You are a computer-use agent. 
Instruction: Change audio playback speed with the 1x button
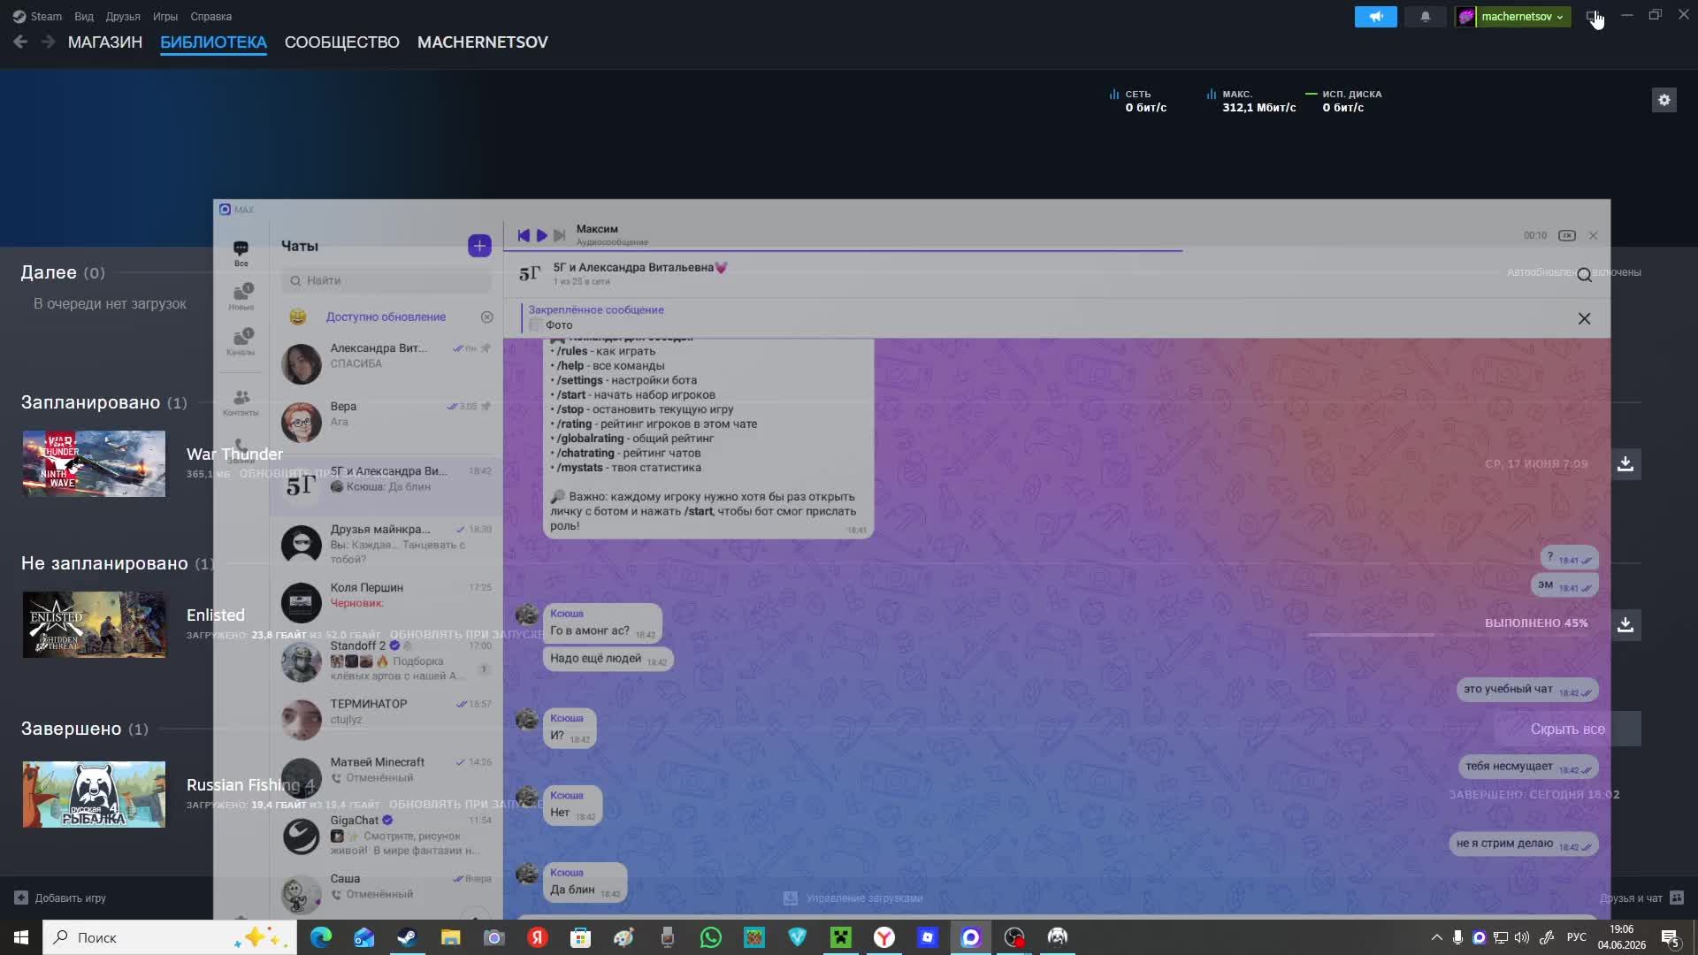[x=1566, y=235]
